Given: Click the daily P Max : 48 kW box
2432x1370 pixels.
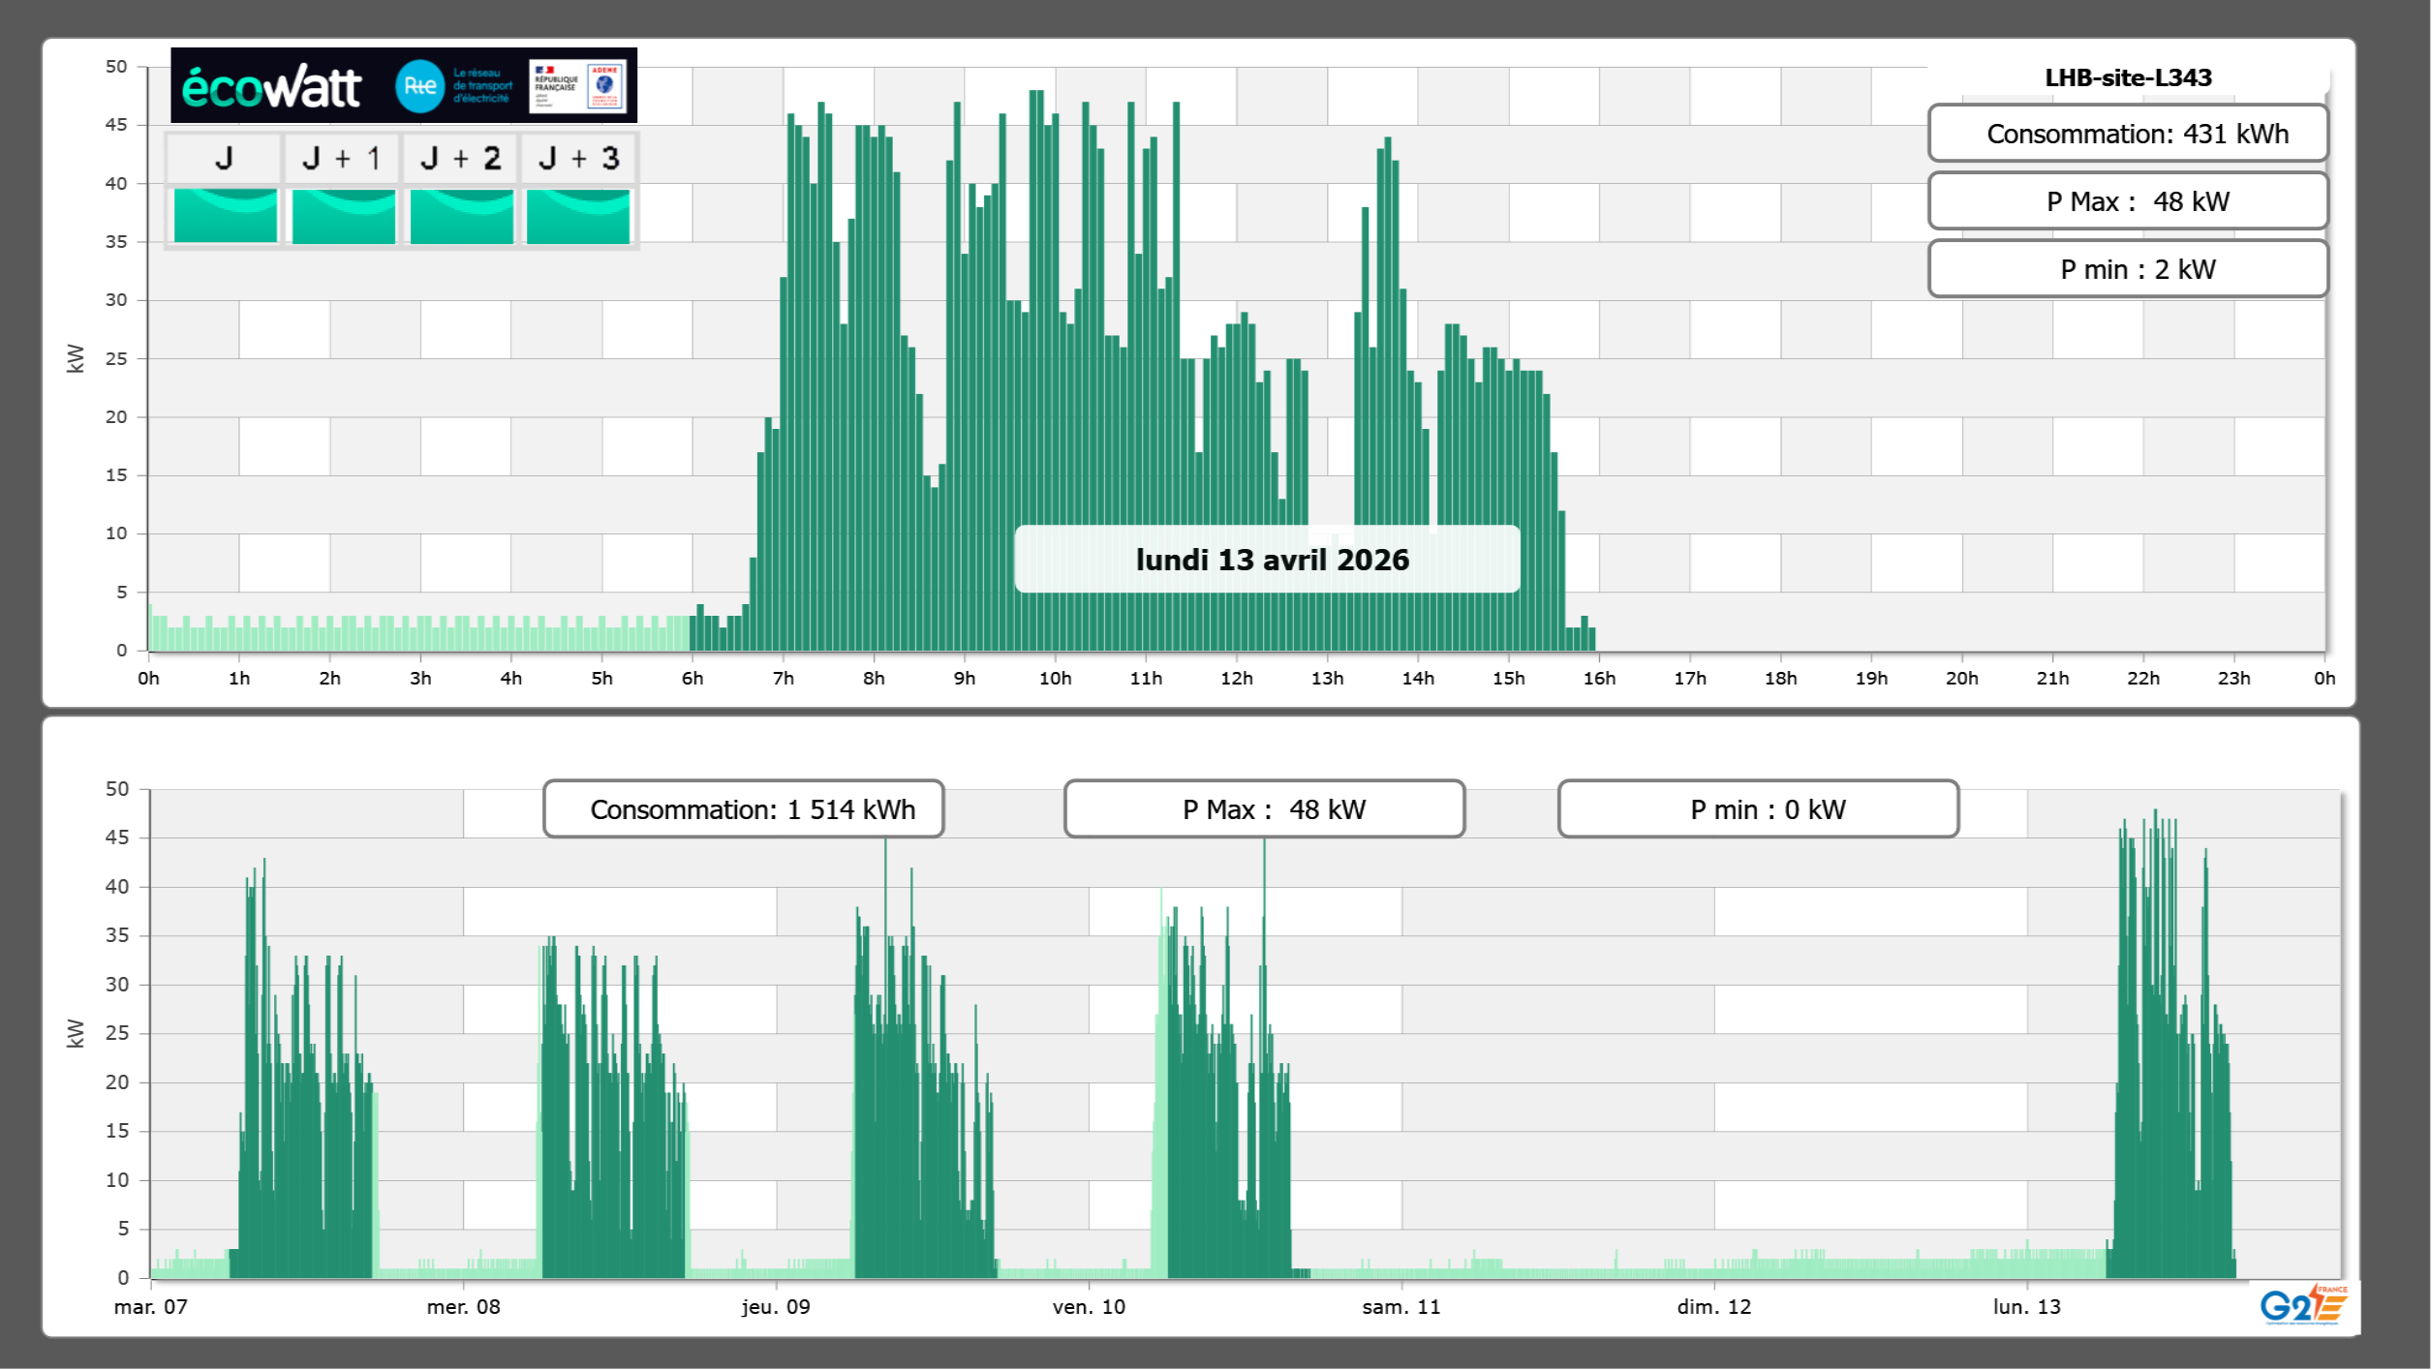Looking at the screenshot, I should (x=2128, y=201).
